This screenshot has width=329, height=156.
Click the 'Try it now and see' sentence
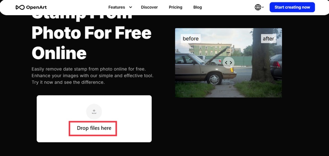68,82
